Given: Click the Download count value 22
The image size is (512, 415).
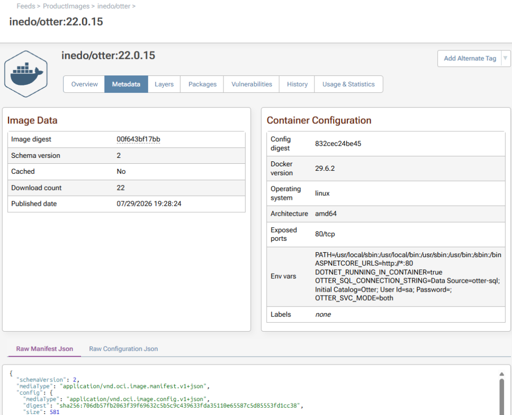Looking at the screenshot, I should coord(120,188).
